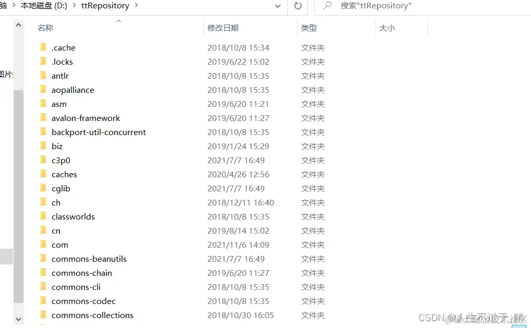Click the navigation pane scrollbar thumb
The height and width of the screenshot is (328, 531).
[19, 197]
